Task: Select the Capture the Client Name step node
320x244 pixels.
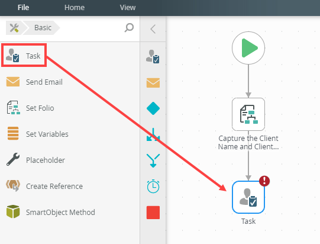Action: [248, 114]
